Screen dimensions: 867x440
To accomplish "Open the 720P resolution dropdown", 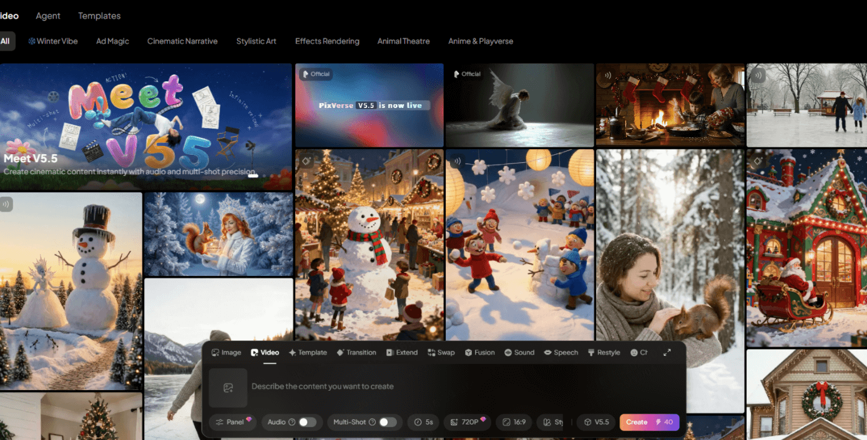I will 467,423.
